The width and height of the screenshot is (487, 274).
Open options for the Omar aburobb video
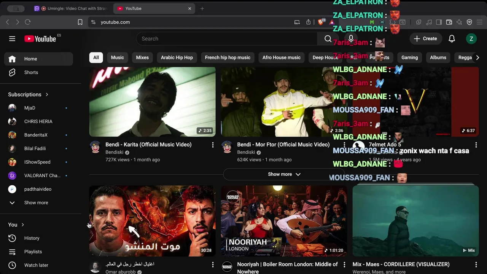(x=213, y=264)
